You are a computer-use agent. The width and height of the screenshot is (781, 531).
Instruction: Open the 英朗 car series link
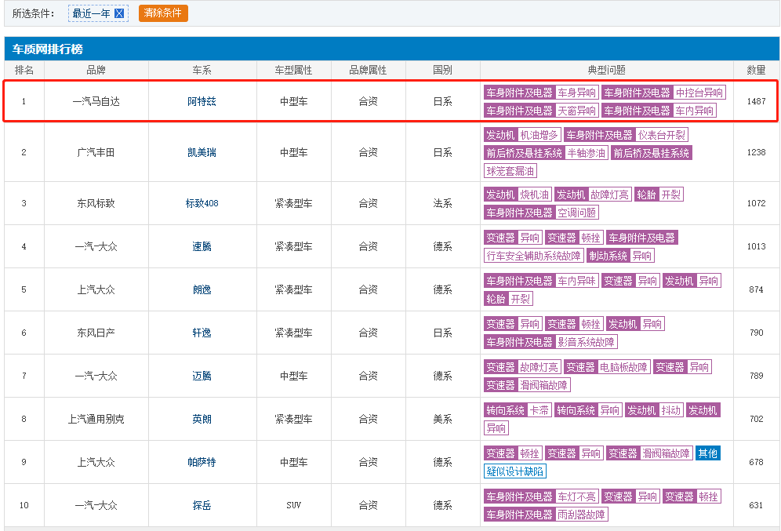click(x=202, y=420)
